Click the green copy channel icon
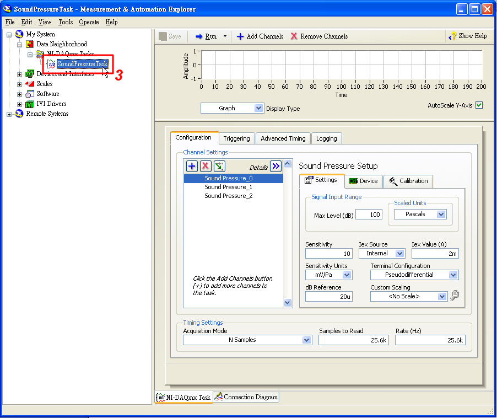 click(219, 166)
